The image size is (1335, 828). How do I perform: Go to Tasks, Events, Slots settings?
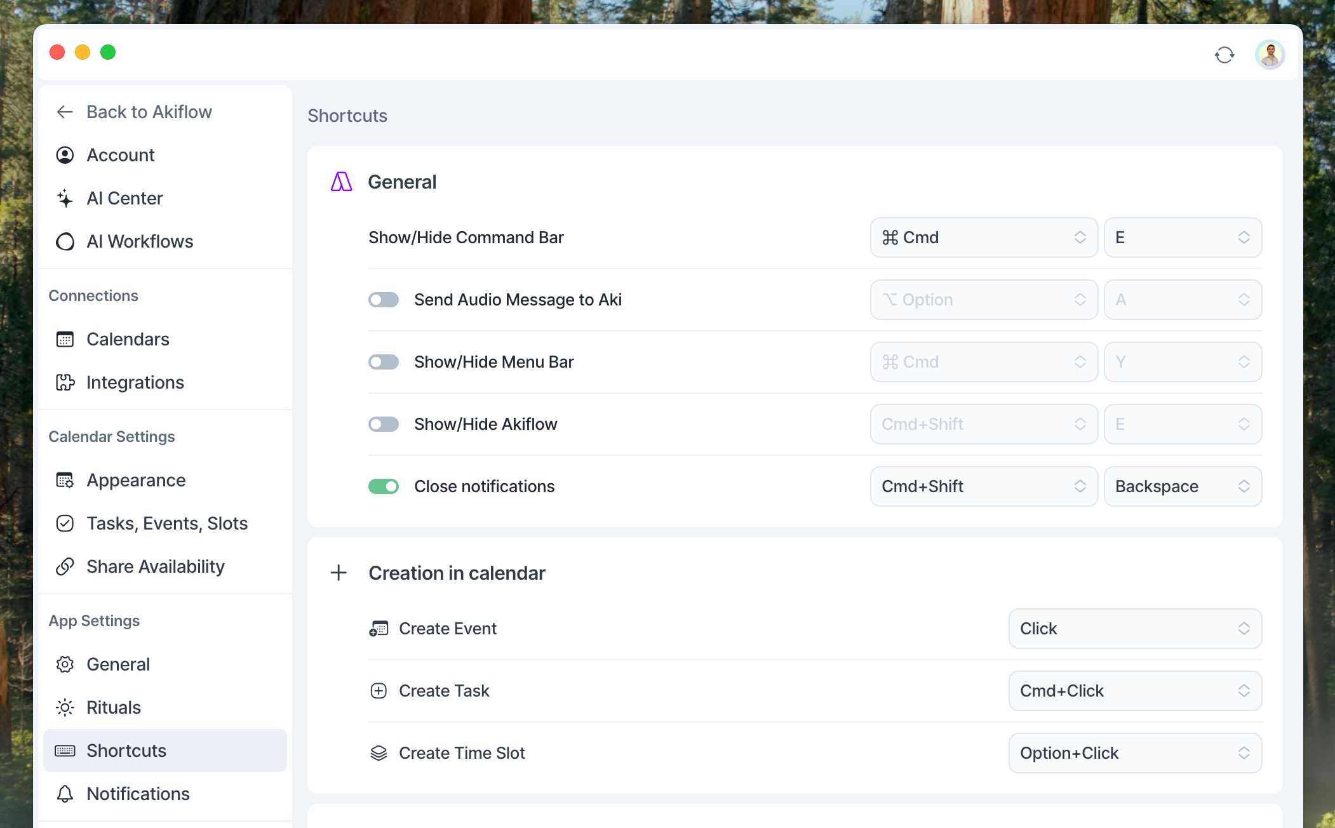[166, 523]
